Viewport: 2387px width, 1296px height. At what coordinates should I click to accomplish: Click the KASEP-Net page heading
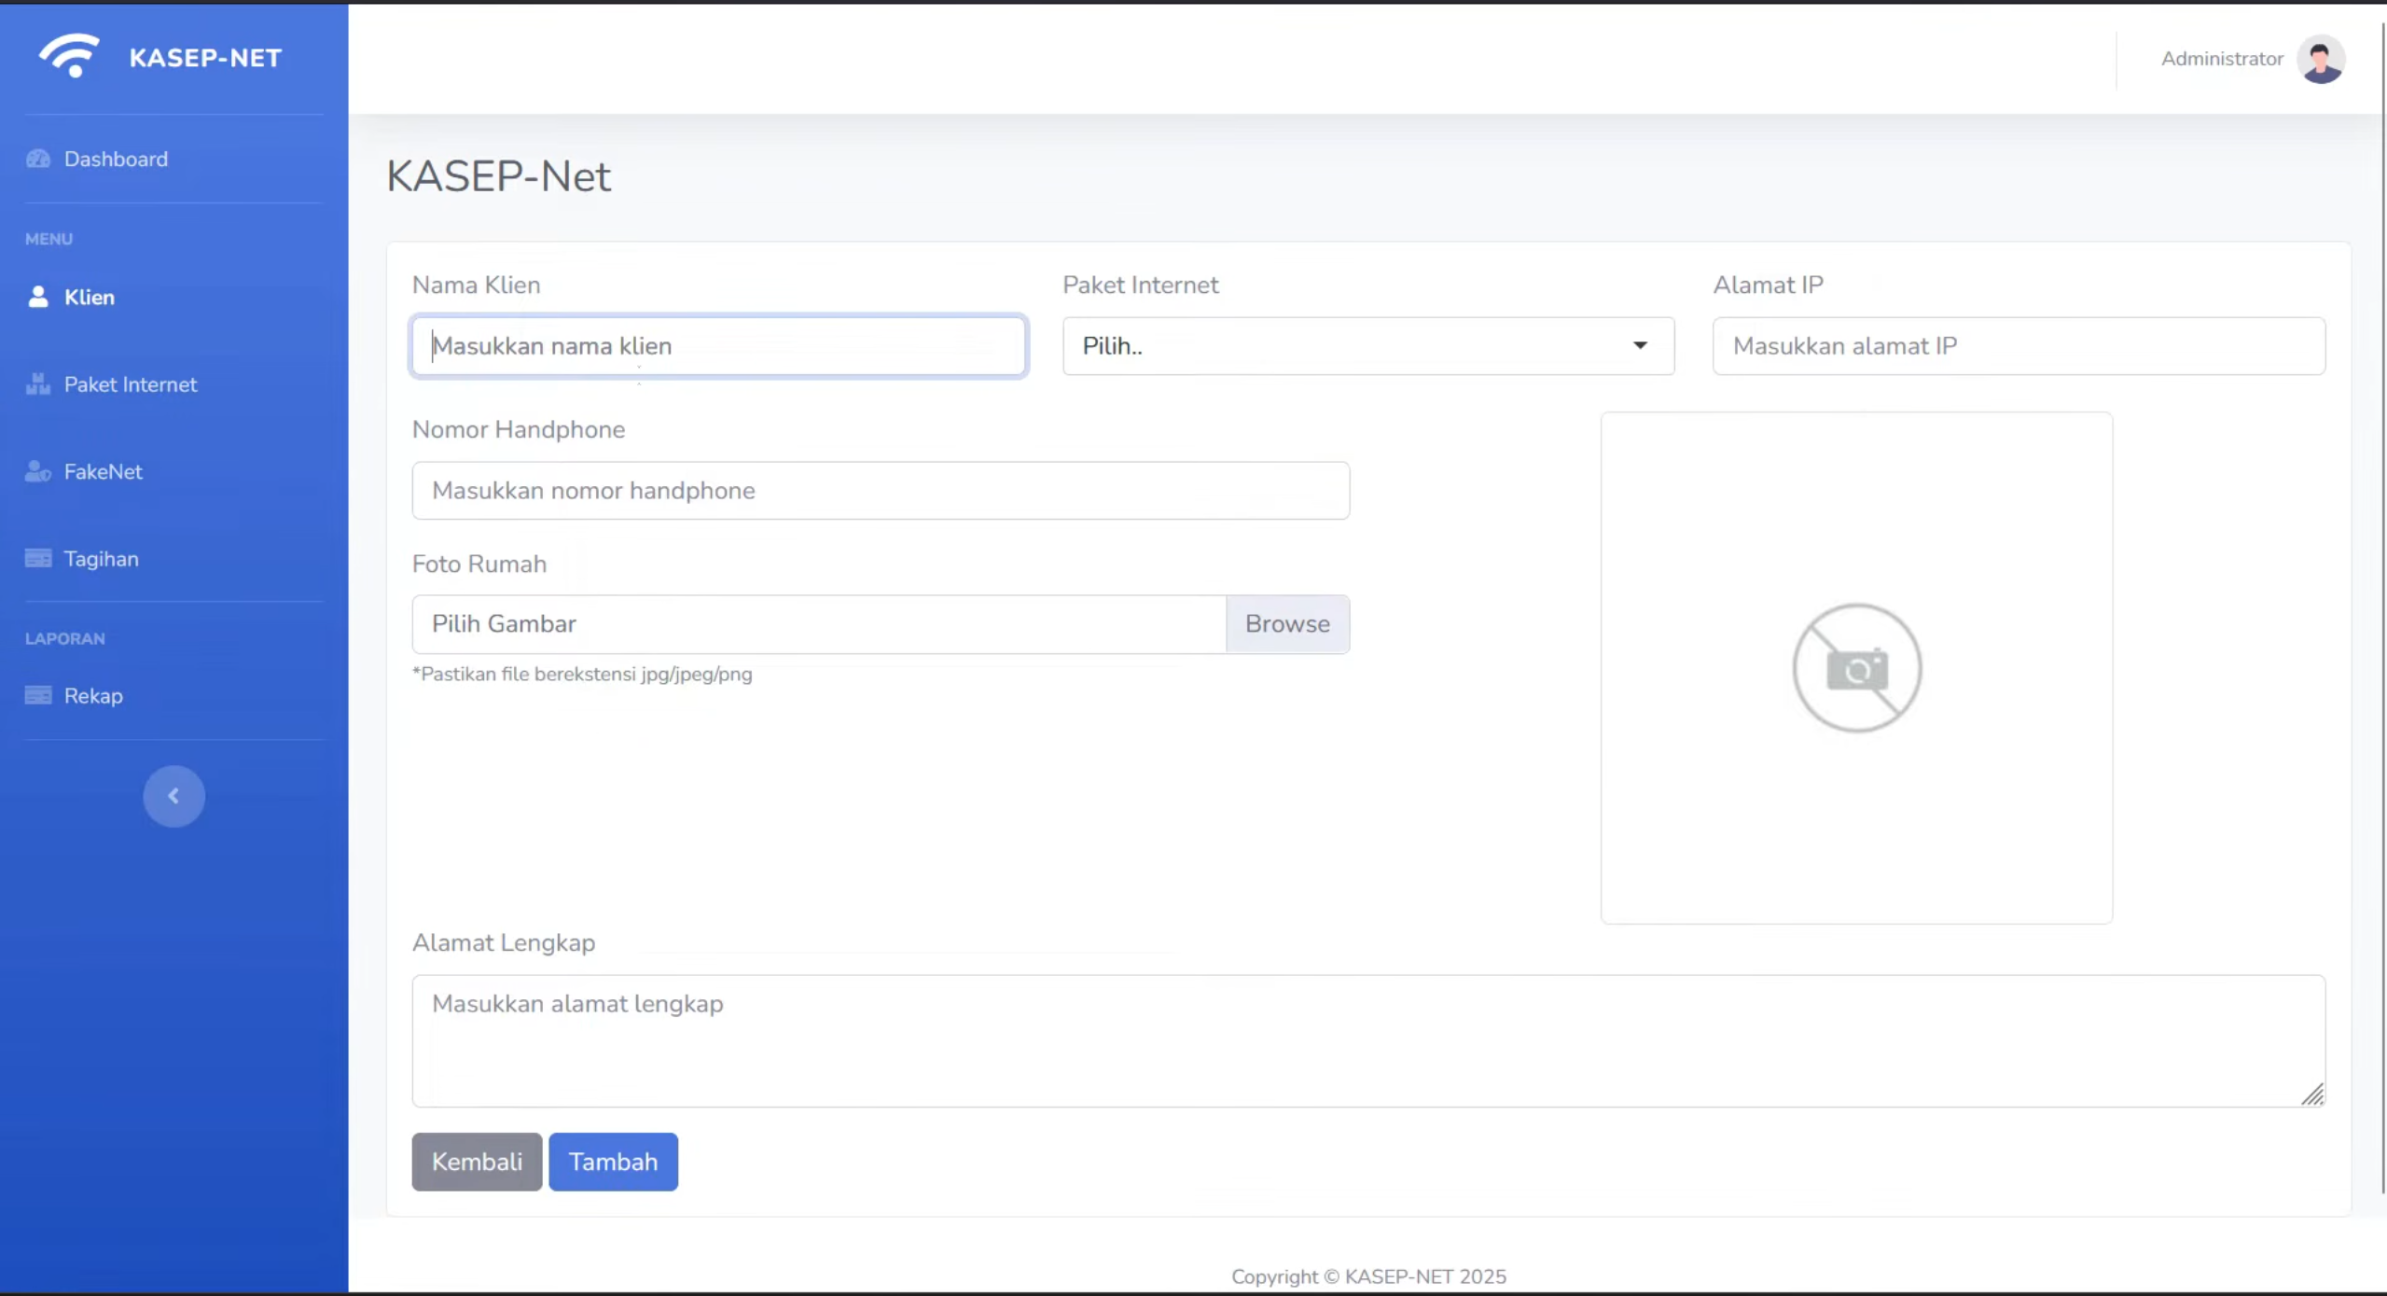click(498, 176)
